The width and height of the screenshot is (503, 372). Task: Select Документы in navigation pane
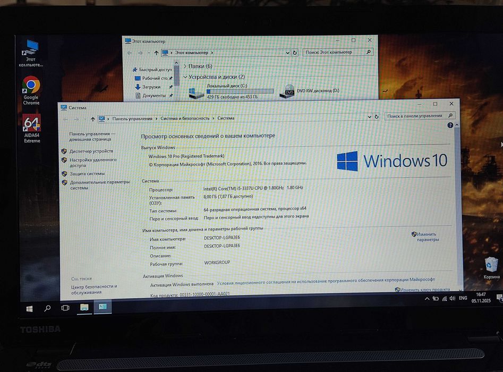click(154, 95)
